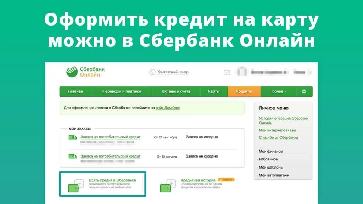Click loan icon beside application from 30 августа
363x204 pixels.
tap(72, 156)
